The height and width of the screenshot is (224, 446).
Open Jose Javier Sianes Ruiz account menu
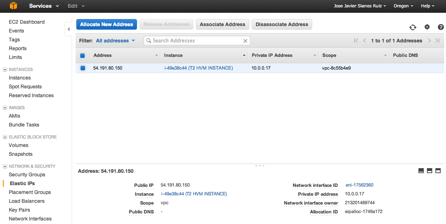[x=359, y=6]
